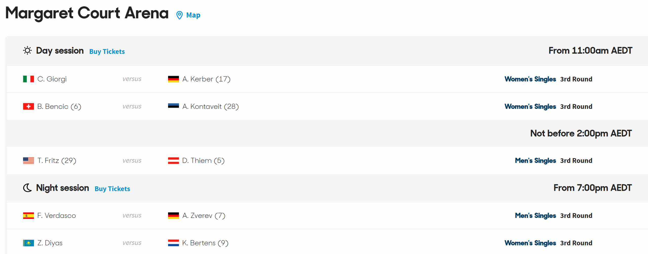Open the Map link
The image size is (648, 254).
[x=193, y=15]
